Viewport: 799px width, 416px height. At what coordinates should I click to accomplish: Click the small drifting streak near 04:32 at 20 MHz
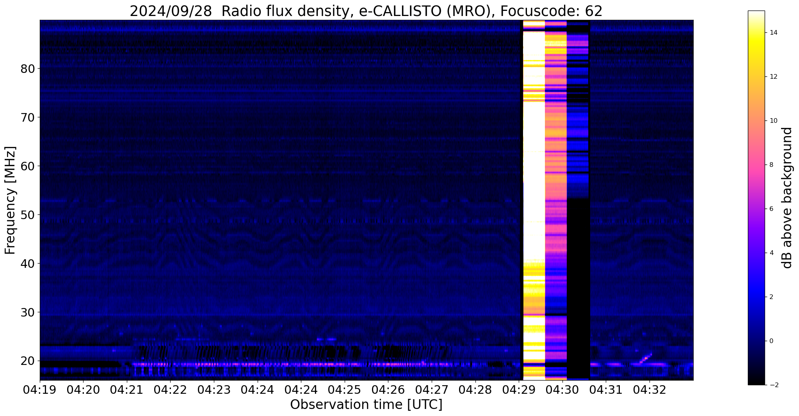[646, 358]
